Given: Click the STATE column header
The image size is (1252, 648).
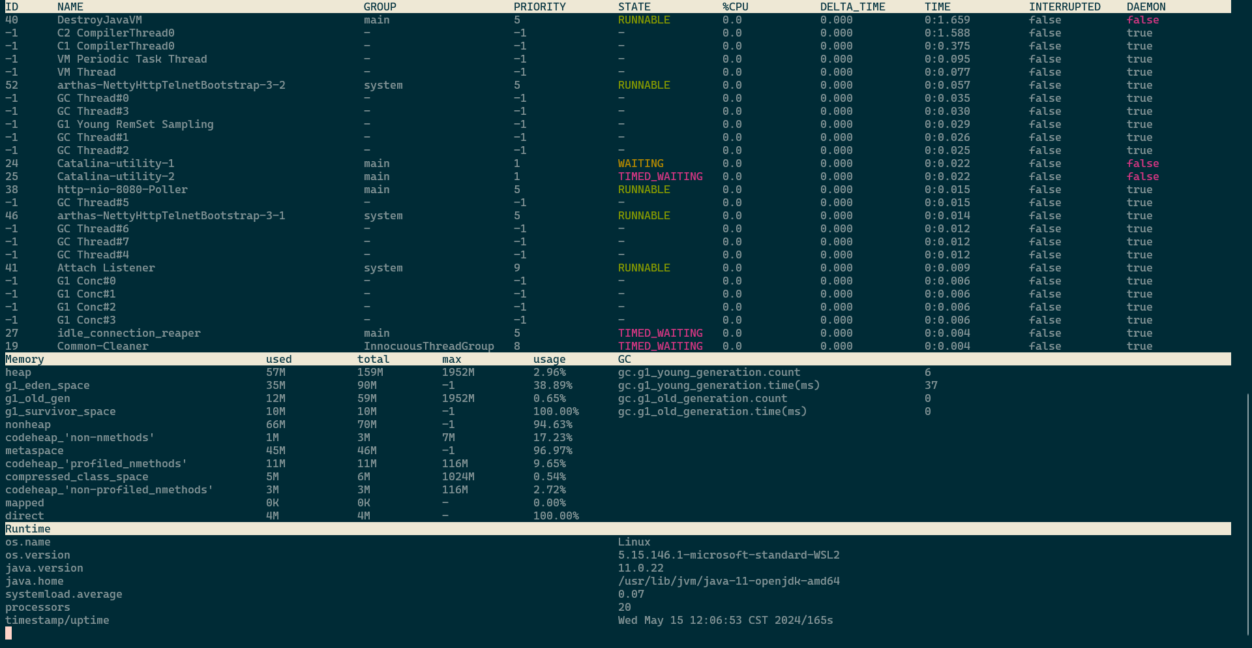Looking at the screenshot, I should point(634,7).
